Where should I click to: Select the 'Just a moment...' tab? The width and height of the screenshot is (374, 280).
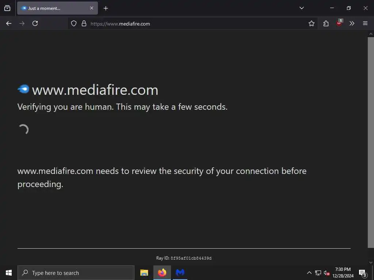tap(57, 8)
